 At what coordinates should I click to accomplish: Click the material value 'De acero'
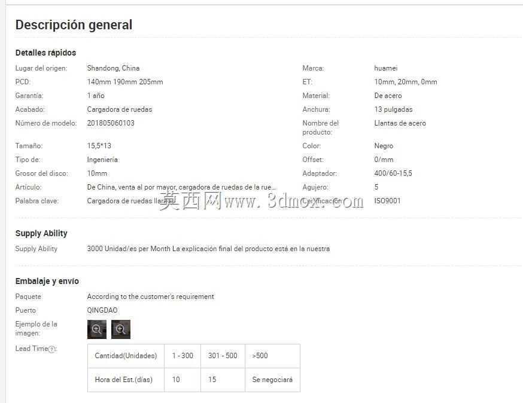click(x=388, y=96)
